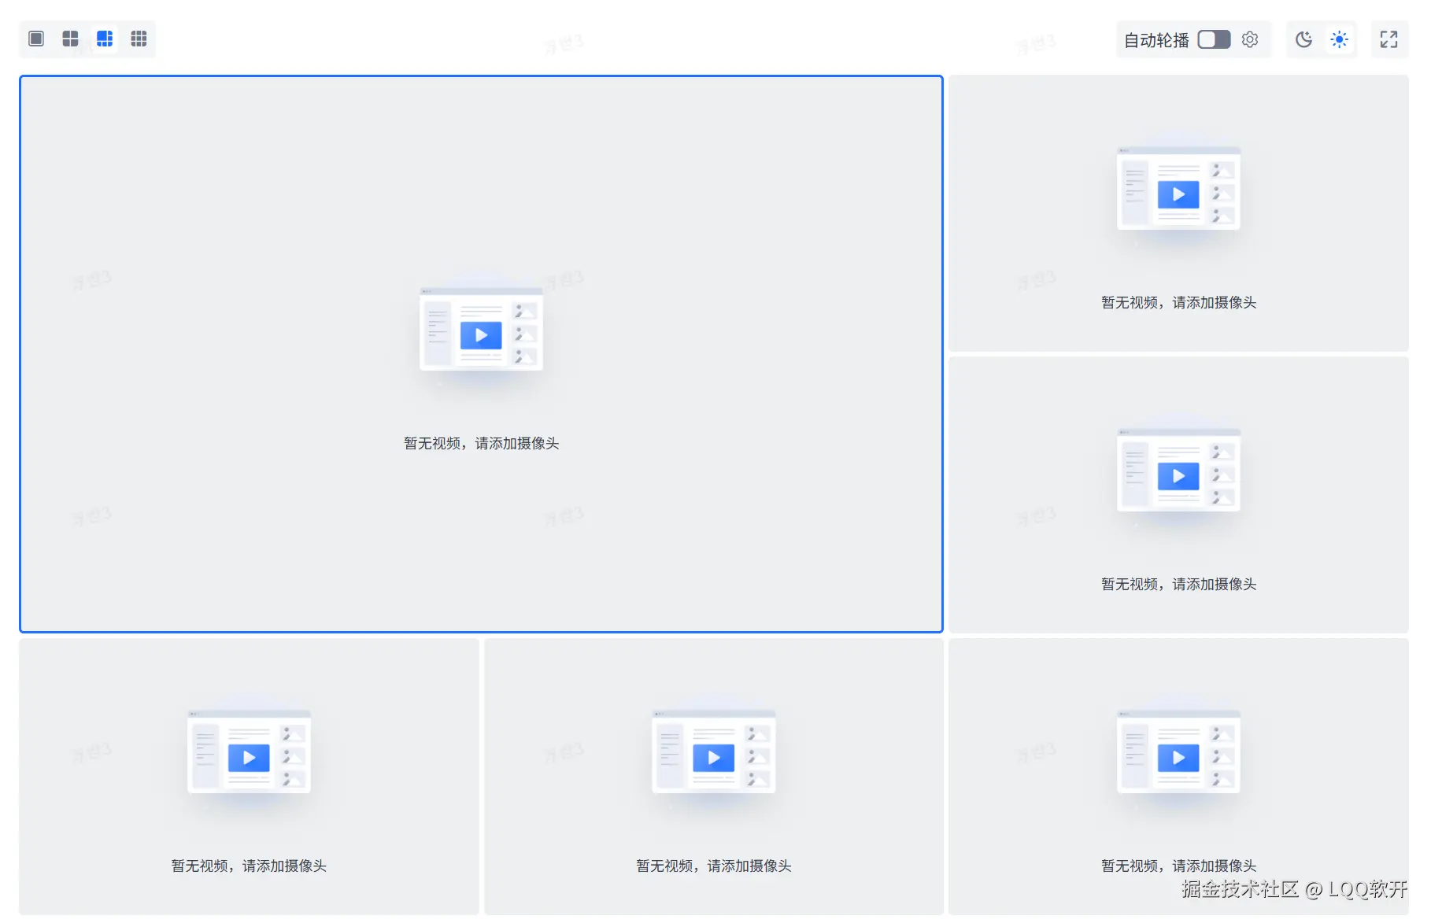This screenshot has height=923, width=1431.
Task: Toggle the theme back to day mode
Action: pyautogui.click(x=1338, y=39)
